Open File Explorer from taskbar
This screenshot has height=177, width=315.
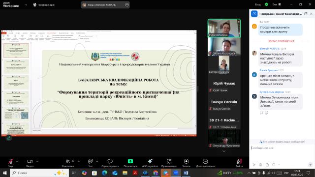point(125,173)
